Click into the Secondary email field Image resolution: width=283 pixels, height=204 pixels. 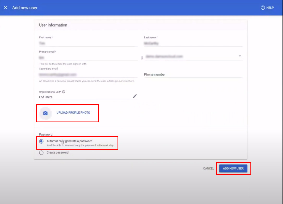88,74
